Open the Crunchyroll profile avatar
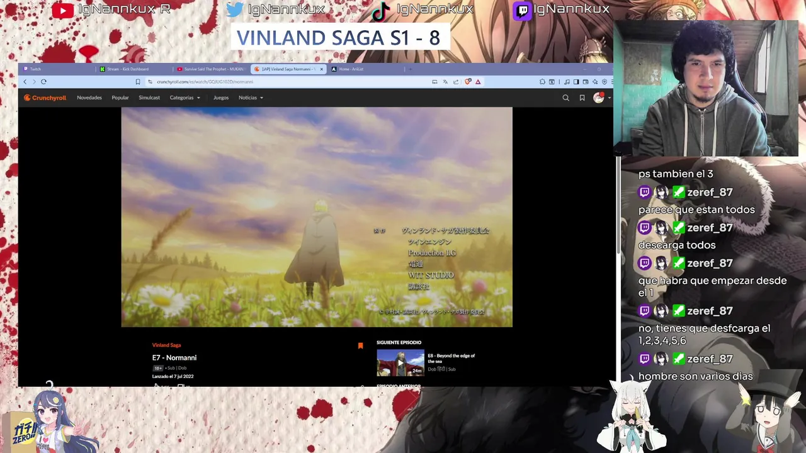 [598, 98]
